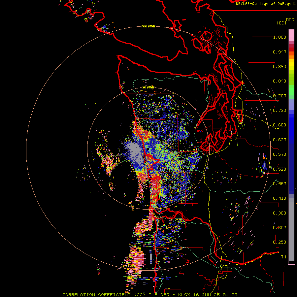Pick the bright green segment of the color bar
This screenshot has height=297, width=297.
coord(291,90)
